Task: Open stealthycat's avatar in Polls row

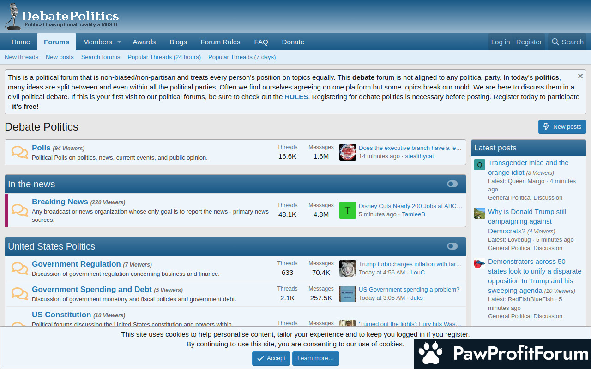Action: point(348,152)
